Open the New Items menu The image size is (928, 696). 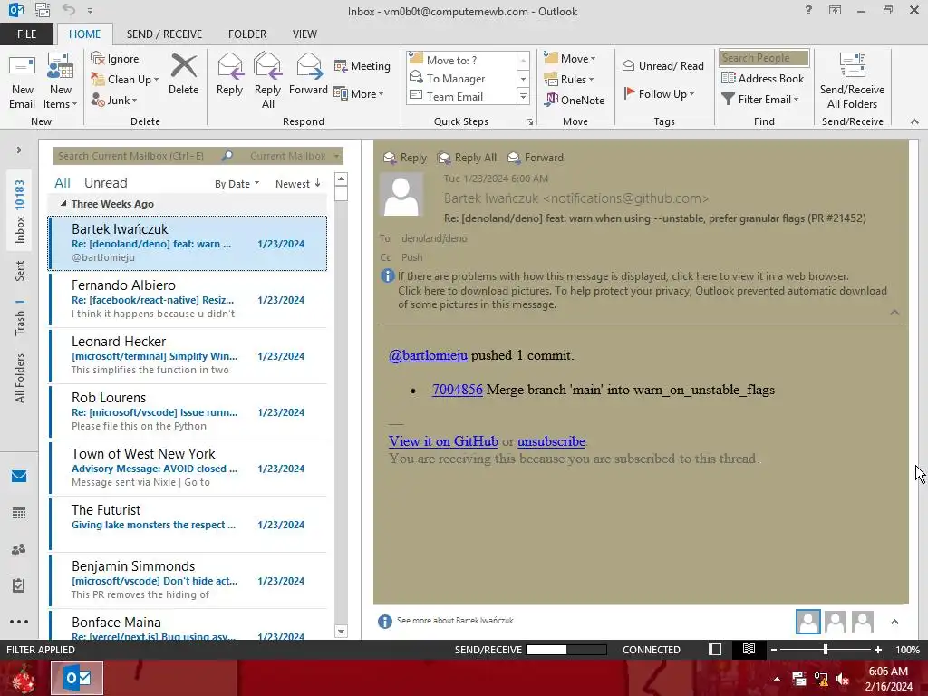[x=61, y=81]
